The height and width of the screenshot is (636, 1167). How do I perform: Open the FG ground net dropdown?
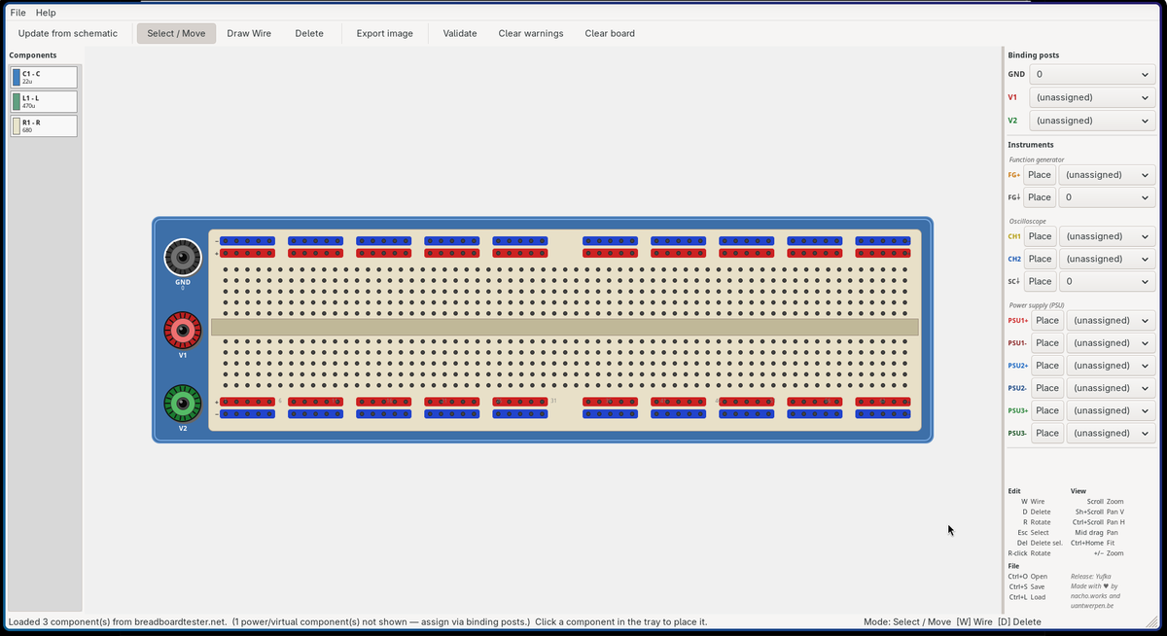pos(1107,197)
